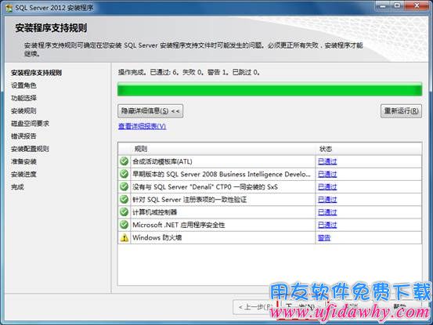Click the yellow warning icon beside Windows 防火墙
The image size is (433, 325).
[124, 237]
